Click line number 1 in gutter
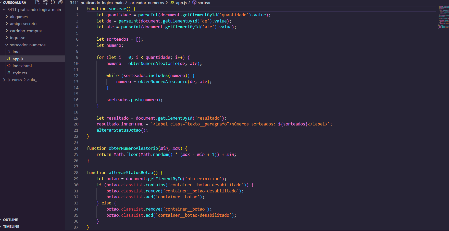449x231 pixels. click(x=77, y=9)
